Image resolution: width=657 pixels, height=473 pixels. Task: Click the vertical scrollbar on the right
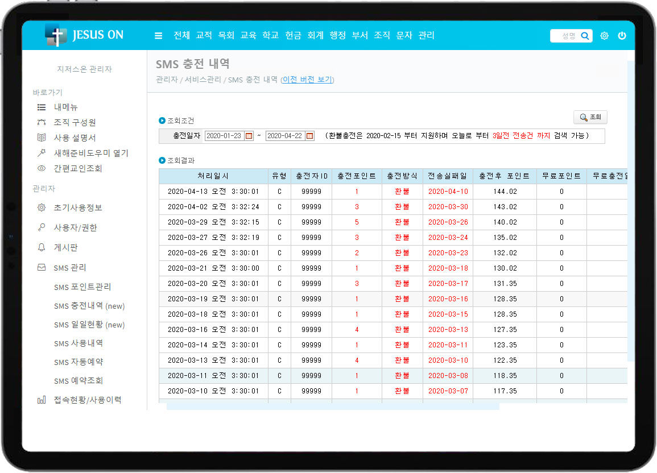point(631,210)
